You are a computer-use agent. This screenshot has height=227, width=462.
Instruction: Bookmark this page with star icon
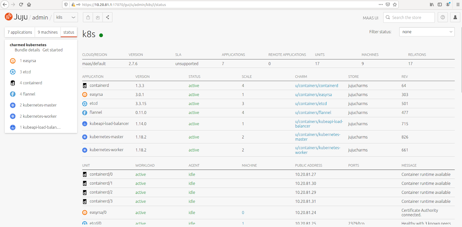[395, 5]
